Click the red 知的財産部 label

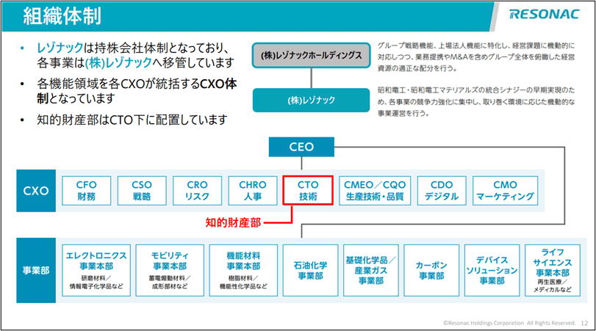[x=233, y=221]
